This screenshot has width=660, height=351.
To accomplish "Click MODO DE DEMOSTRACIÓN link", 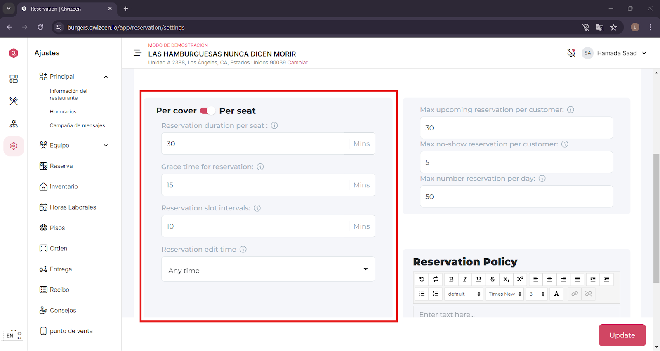I will click(178, 45).
